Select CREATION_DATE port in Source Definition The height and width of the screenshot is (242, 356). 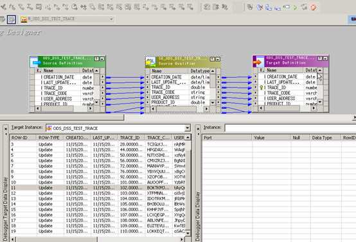58,77
